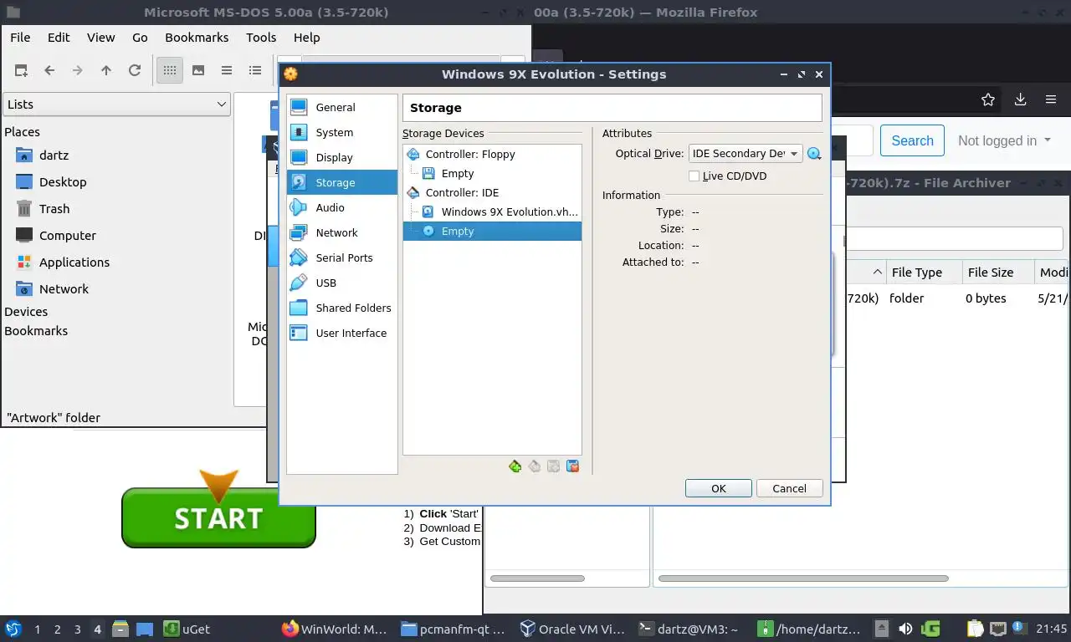Screen dimensions: 1071x642
Task: Switch to the dartz@VM3 terminal taskbar entry
Action: point(688,629)
